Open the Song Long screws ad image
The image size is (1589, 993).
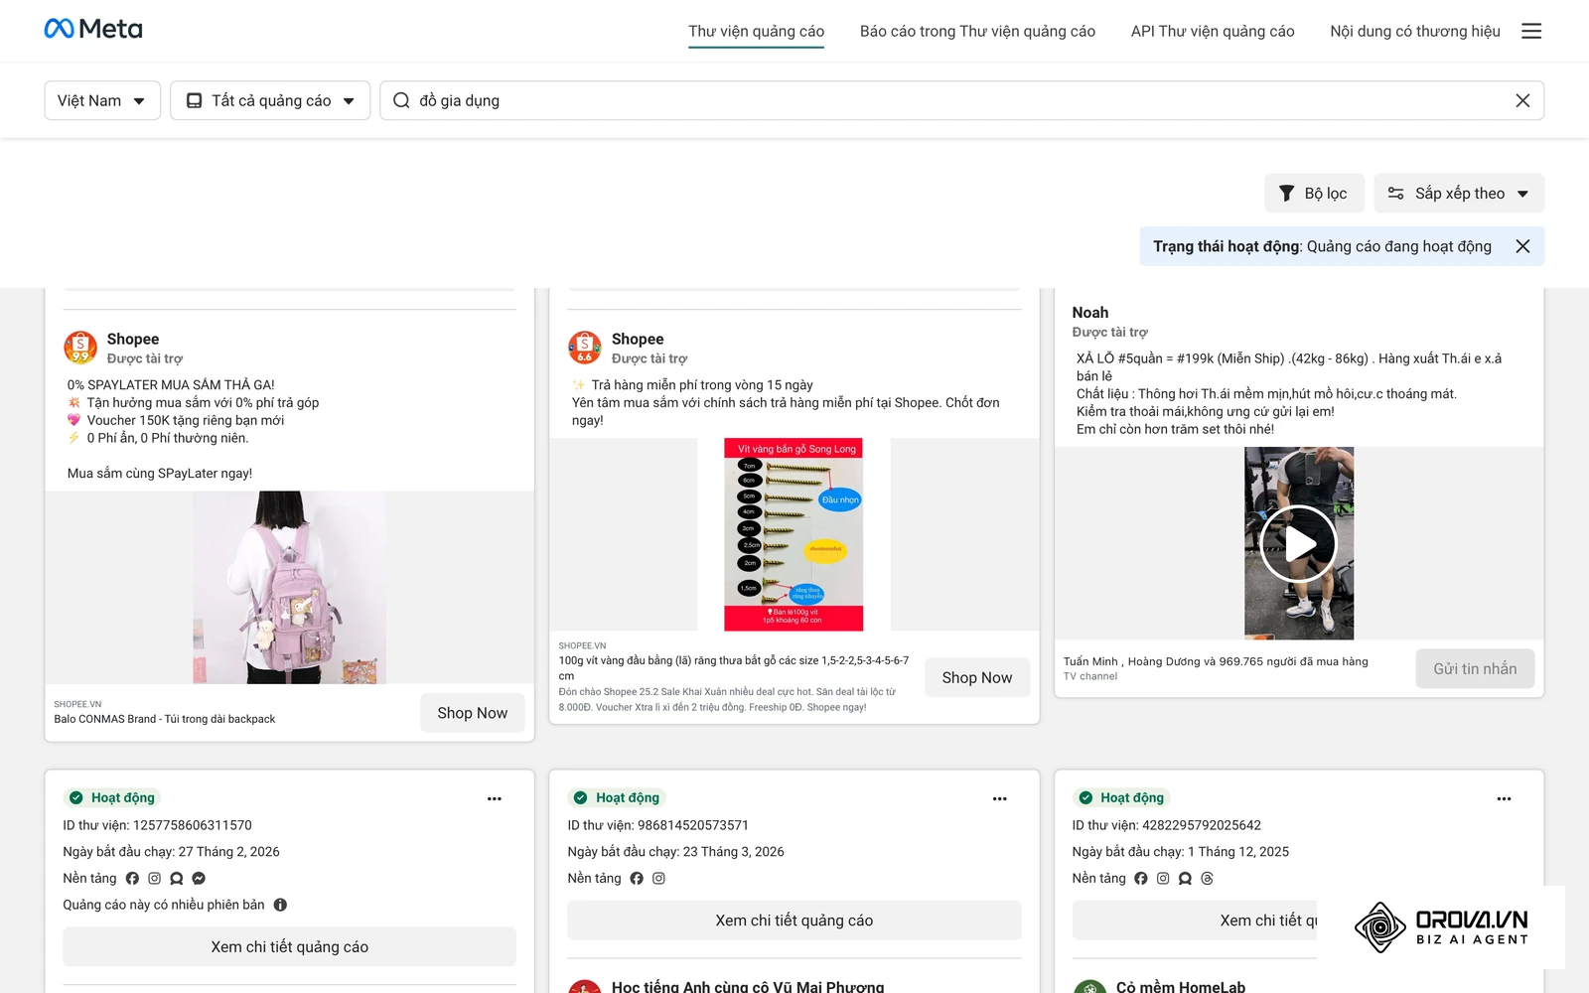tap(794, 534)
